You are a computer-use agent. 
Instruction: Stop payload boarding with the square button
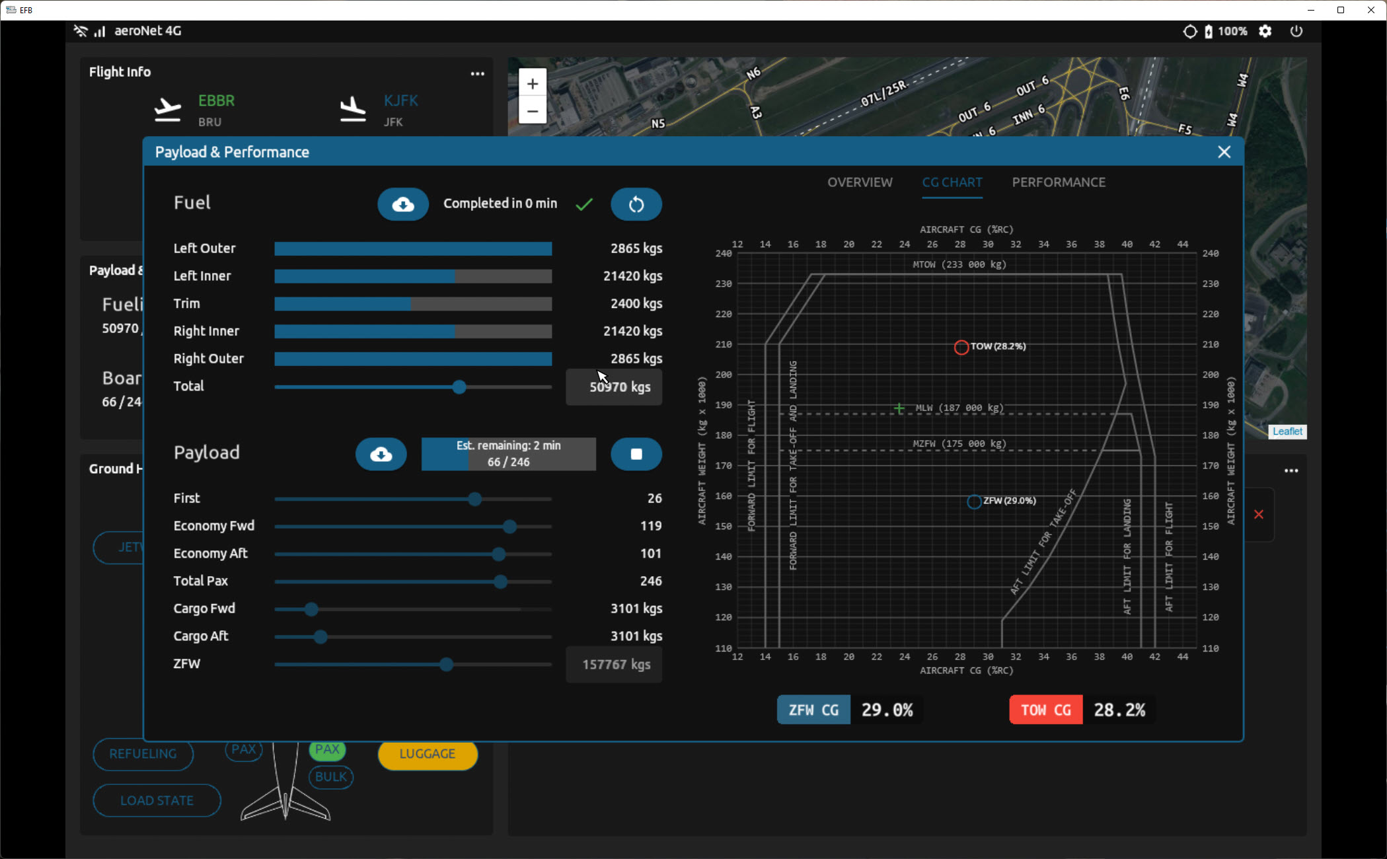click(636, 455)
